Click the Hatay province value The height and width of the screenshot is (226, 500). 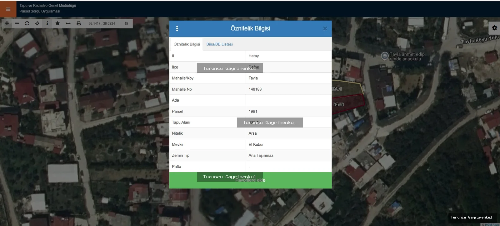[254, 56]
